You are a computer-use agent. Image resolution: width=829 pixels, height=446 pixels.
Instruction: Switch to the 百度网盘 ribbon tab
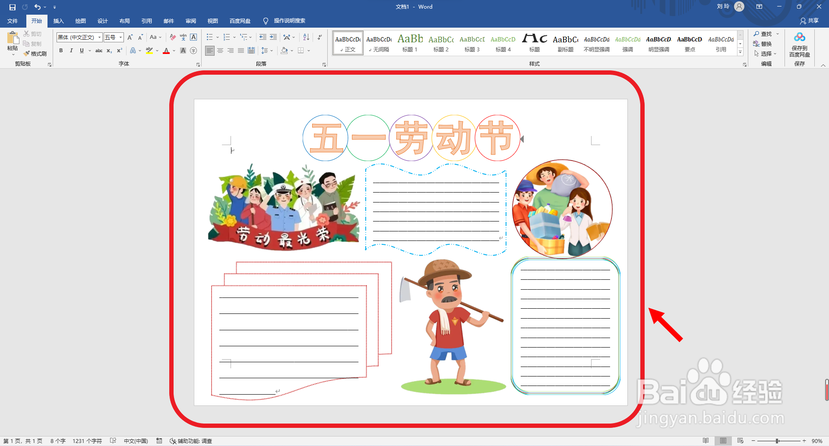click(240, 21)
